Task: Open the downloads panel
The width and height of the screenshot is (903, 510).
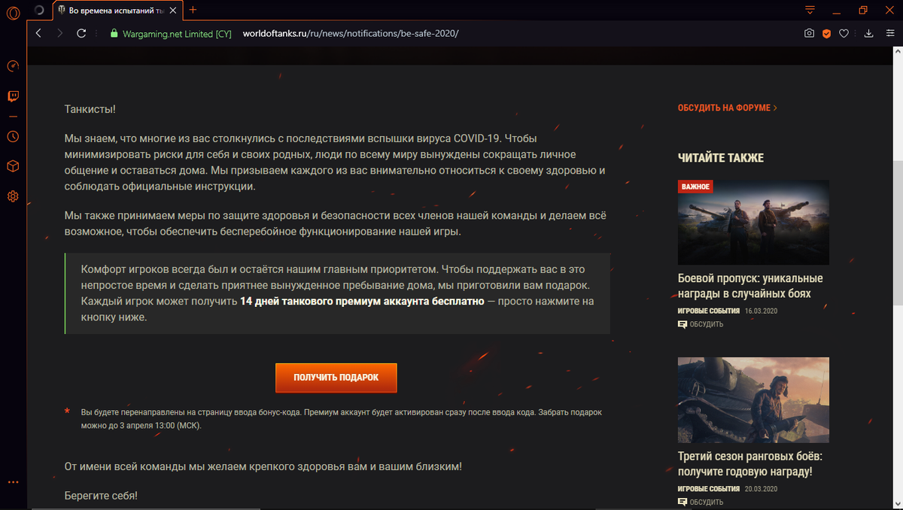Action: pyautogui.click(x=868, y=34)
